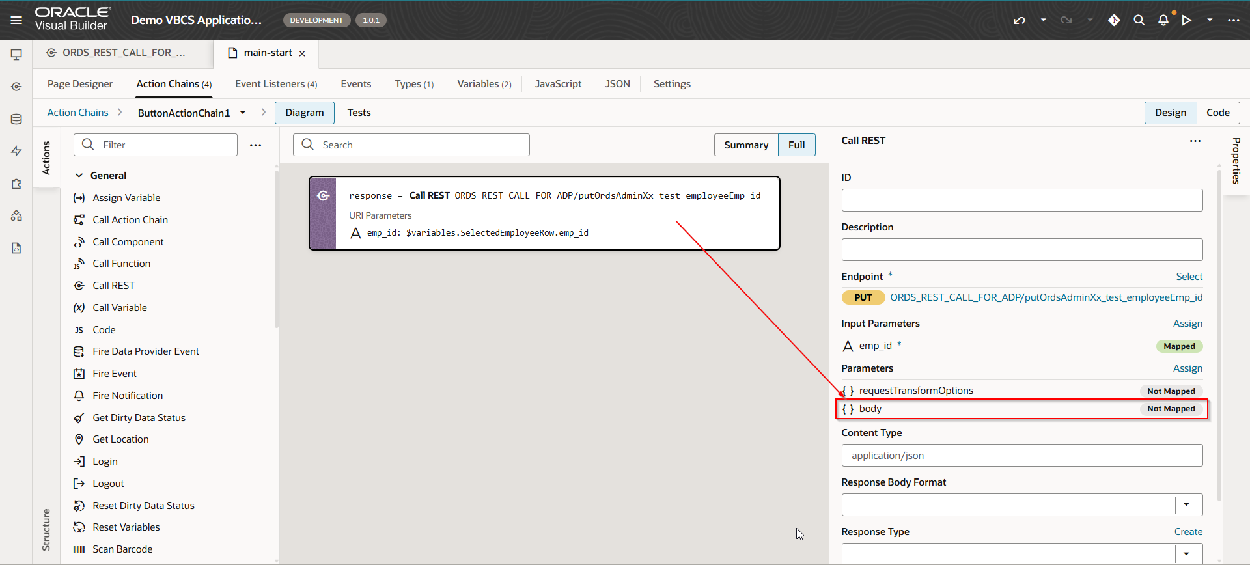Open the Event Listeners tab

click(276, 84)
